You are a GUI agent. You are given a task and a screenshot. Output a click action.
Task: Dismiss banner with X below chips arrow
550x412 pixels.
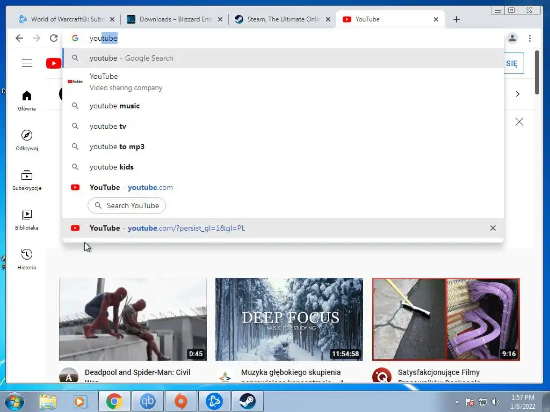(519, 122)
